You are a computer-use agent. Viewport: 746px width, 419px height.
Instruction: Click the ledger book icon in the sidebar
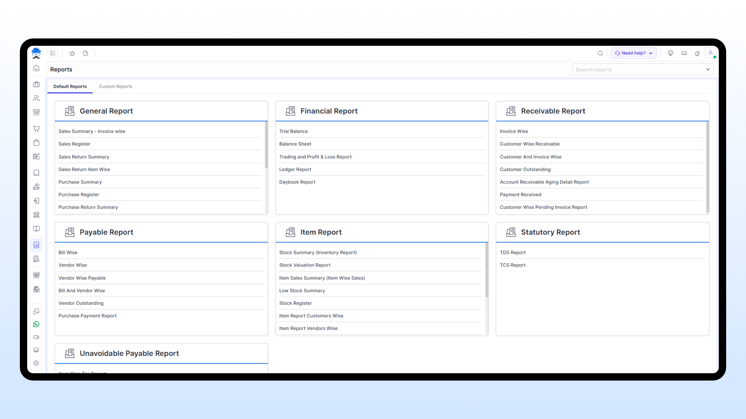tap(36, 229)
